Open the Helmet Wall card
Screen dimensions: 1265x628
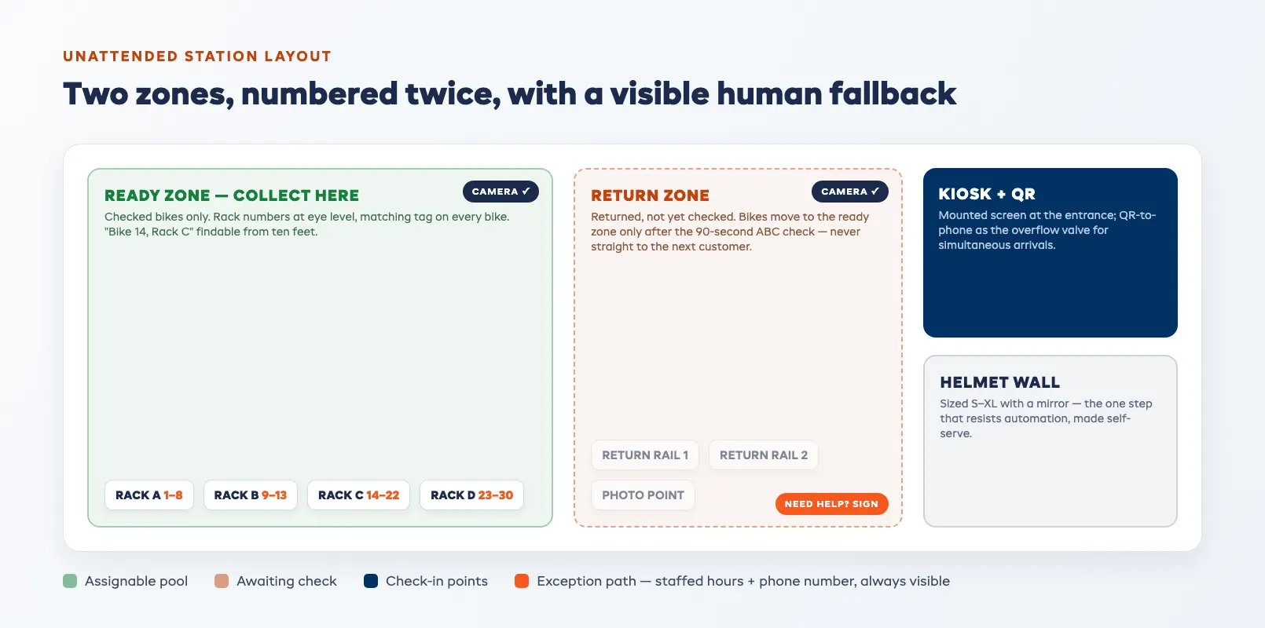1050,441
